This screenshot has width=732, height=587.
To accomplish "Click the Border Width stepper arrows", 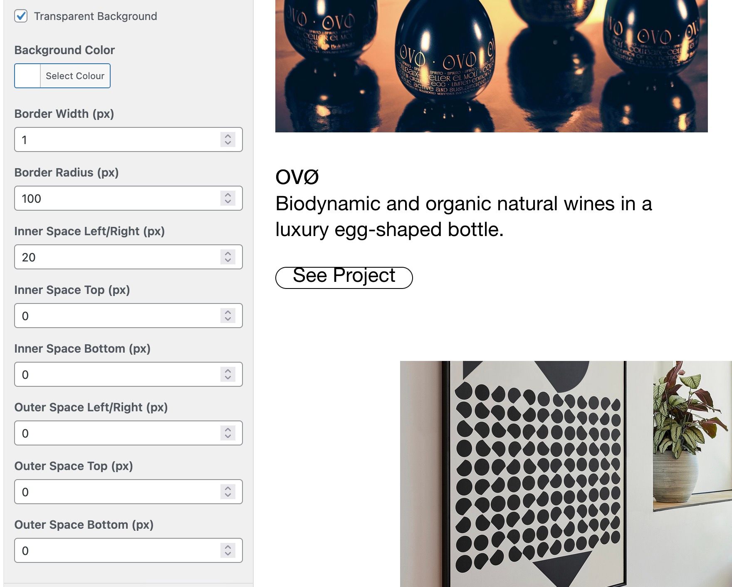I will tap(228, 139).
